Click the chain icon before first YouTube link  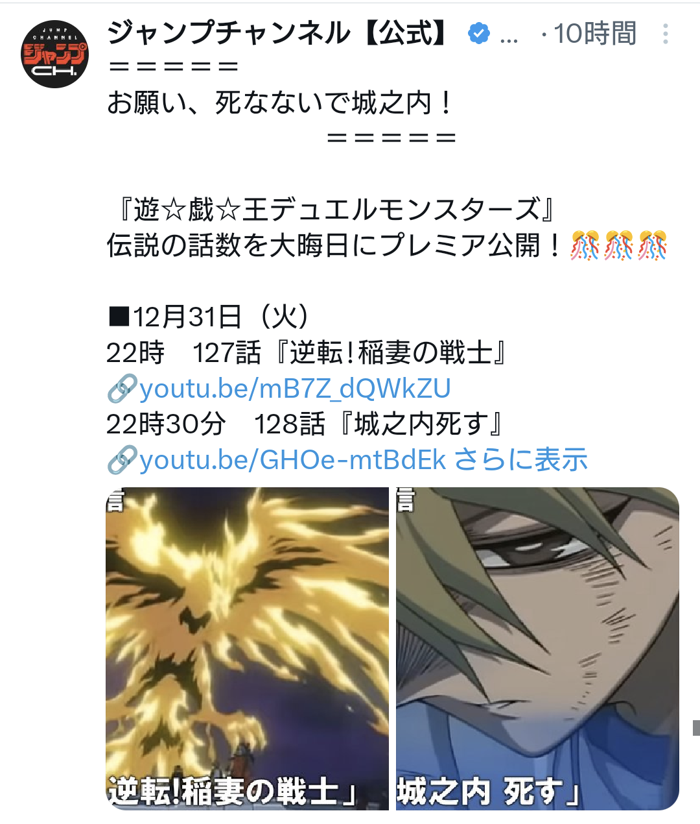pyautogui.click(x=122, y=389)
